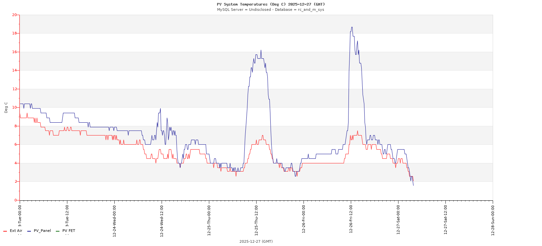Image resolution: width=542 pixels, height=246 pixels.
Task: Click the chart title PV System Temperatures
Action: (x=271, y=4)
